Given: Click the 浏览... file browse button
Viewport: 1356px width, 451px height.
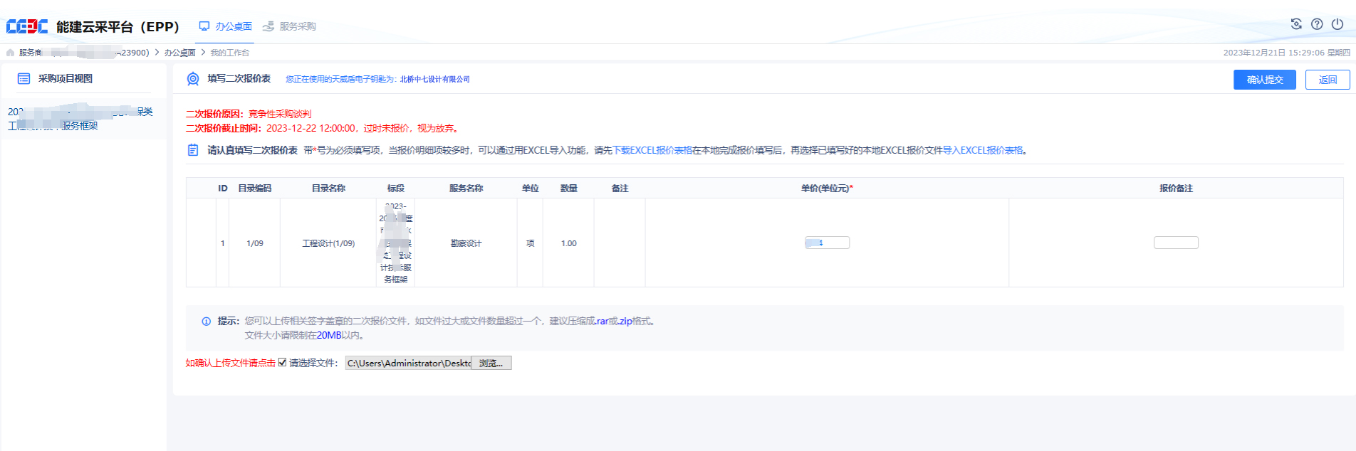Looking at the screenshot, I should point(491,364).
